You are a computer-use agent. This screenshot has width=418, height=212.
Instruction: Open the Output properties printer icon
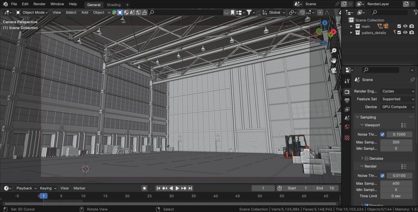point(347,100)
